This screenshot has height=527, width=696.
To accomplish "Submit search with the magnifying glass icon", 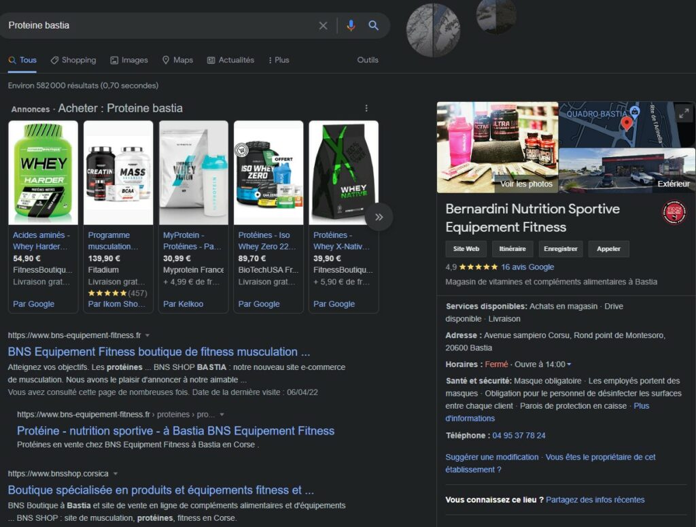I will point(374,26).
